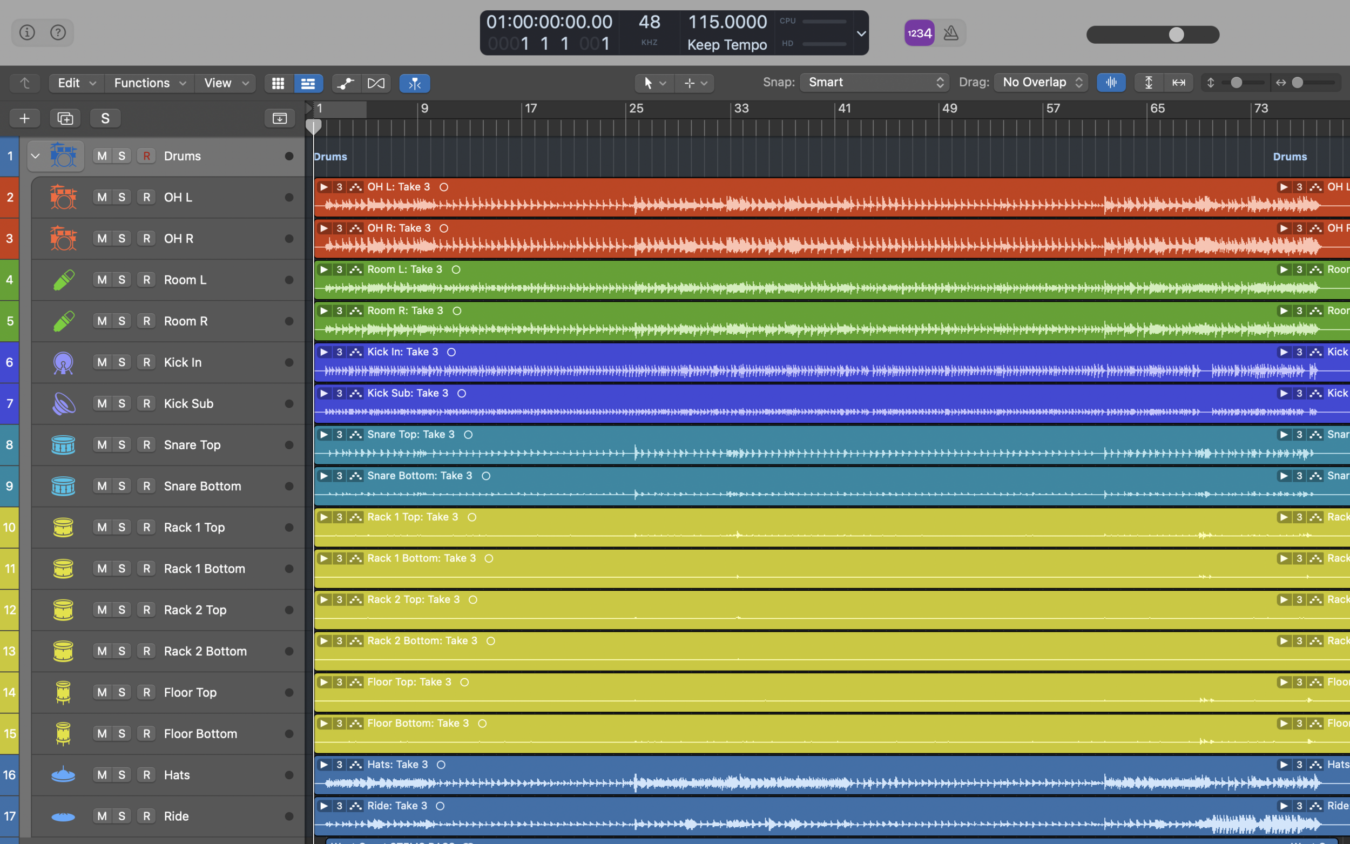Viewport: 1350px width, 844px height.
Task: Click the Keep Tempo label in the LCD
Action: click(726, 45)
